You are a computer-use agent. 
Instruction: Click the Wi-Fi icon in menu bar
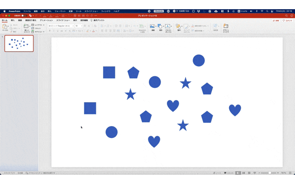(262, 11)
